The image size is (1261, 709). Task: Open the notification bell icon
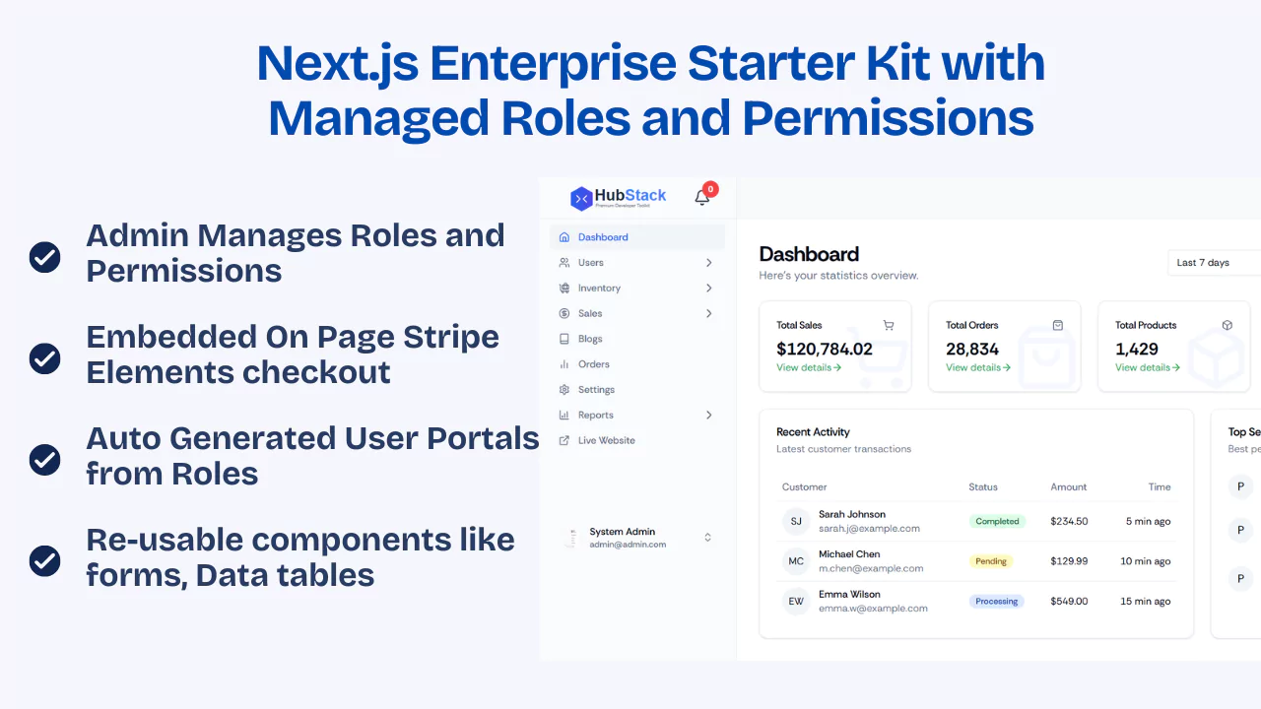[x=701, y=196]
